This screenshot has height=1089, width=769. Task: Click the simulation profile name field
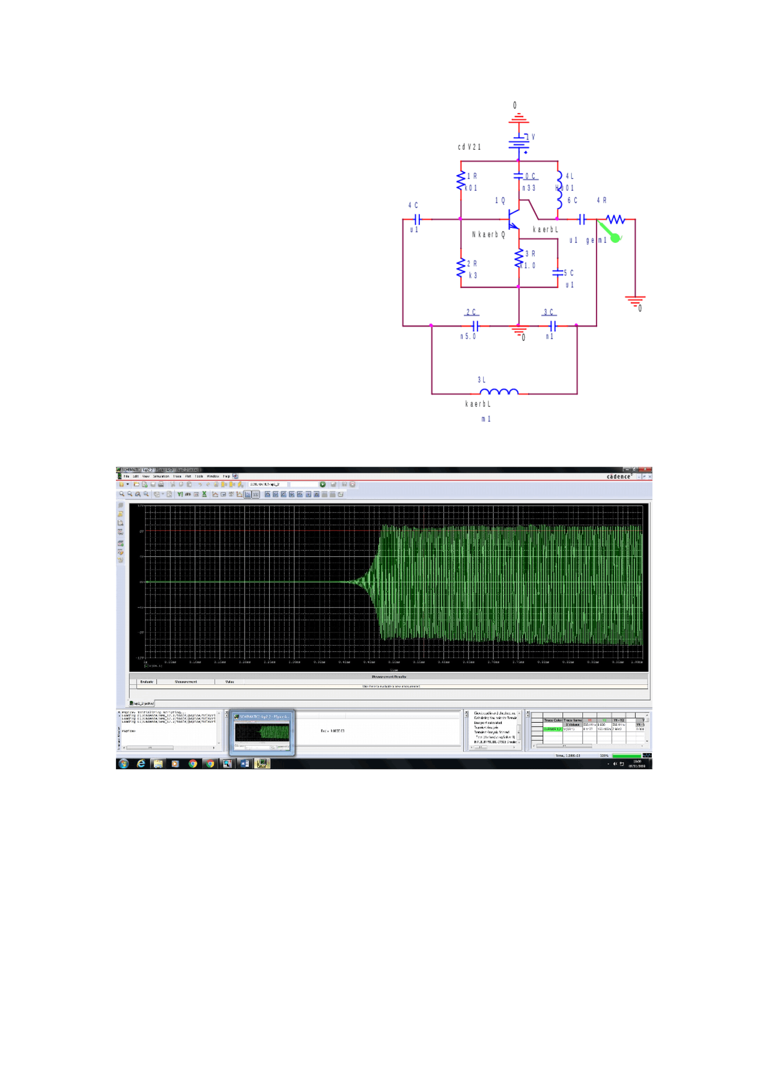click(x=267, y=484)
